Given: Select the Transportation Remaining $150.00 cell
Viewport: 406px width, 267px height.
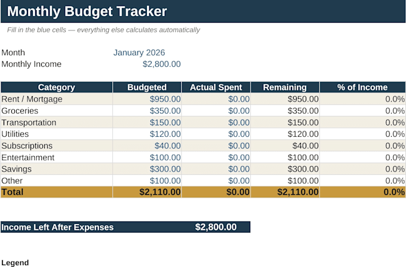Looking at the screenshot, I should 285,122.
